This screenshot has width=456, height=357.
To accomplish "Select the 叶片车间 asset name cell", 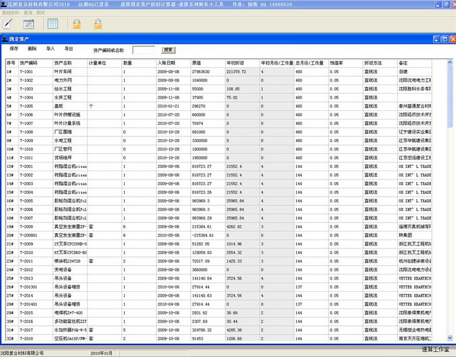I will (70, 72).
